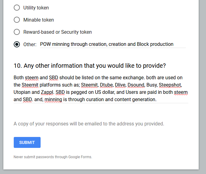Click the Utility token label text

[36, 8]
